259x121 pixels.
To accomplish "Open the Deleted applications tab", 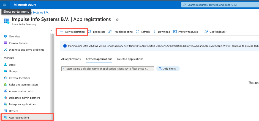I will [130, 59].
